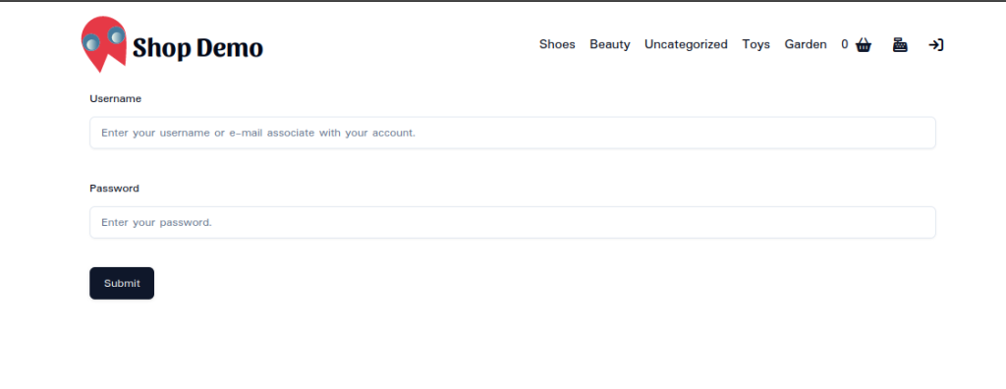Focus the Password input field
The height and width of the screenshot is (389, 1006).
[x=513, y=222]
